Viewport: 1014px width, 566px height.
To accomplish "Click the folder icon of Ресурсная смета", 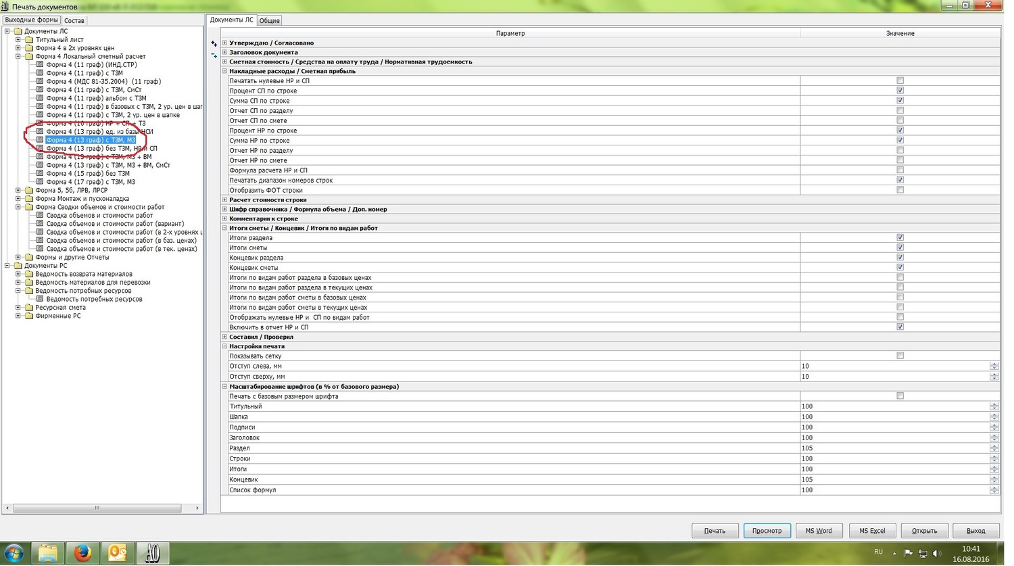I will pyautogui.click(x=29, y=308).
